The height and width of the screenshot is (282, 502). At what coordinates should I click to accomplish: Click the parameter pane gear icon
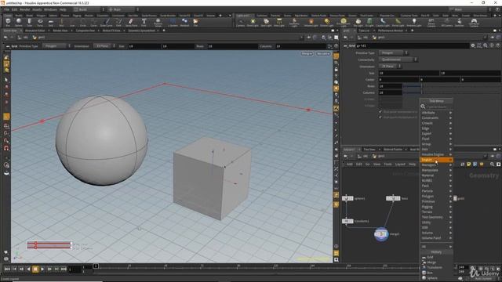pyautogui.click(x=473, y=45)
